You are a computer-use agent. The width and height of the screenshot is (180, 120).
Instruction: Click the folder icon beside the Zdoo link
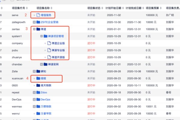[x=38, y=92]
